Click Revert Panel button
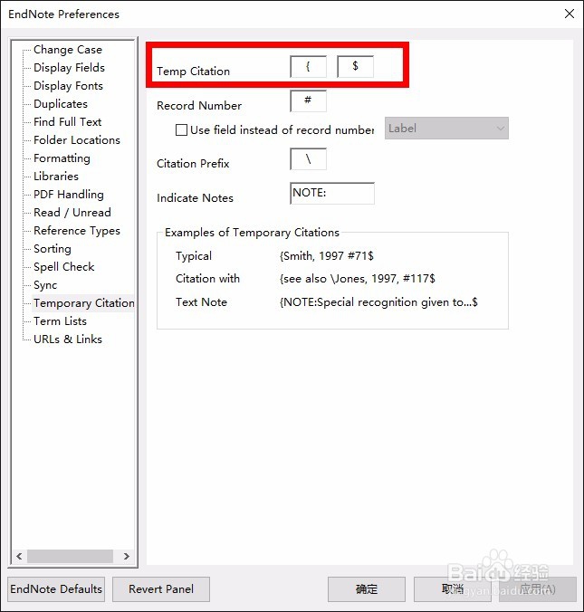 pos(161,589)
